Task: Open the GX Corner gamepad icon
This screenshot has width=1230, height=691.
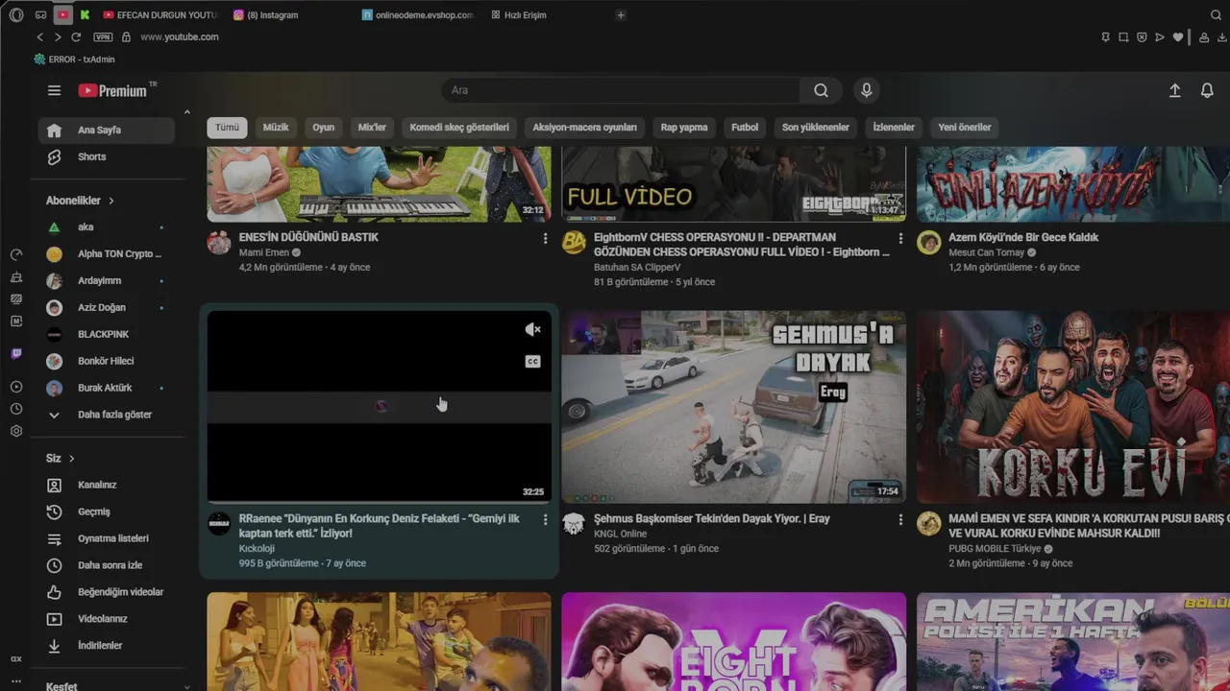Action: 40,14
